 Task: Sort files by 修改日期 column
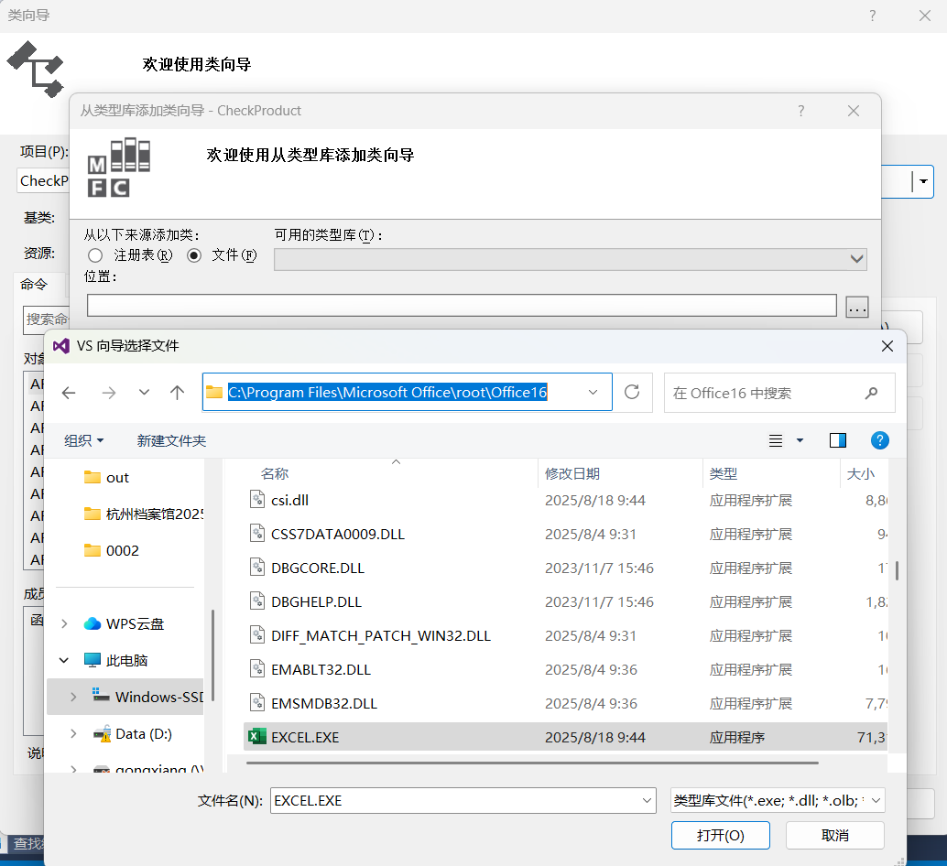(x=571, y=473)
